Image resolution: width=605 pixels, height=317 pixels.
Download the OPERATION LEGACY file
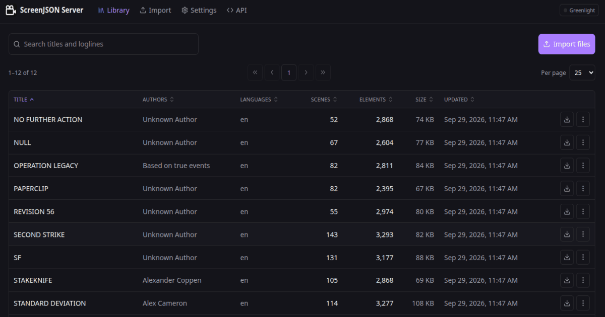[567, 166]
